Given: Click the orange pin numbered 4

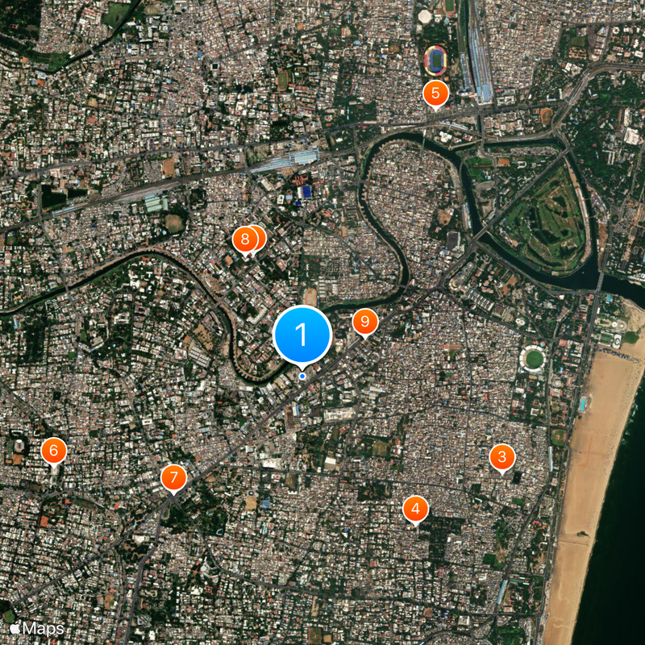Looking at the screenshot, I should [415, 510].
